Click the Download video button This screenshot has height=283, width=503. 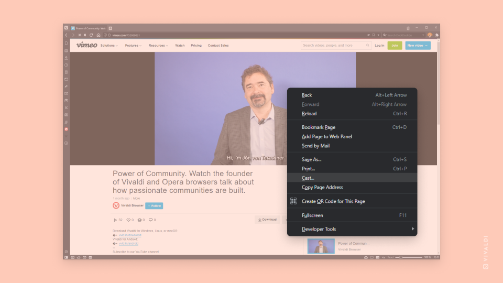pos(267,220)
